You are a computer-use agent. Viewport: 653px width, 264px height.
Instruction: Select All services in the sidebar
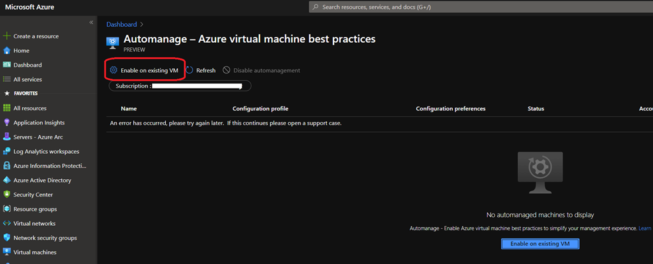point(27,80)
